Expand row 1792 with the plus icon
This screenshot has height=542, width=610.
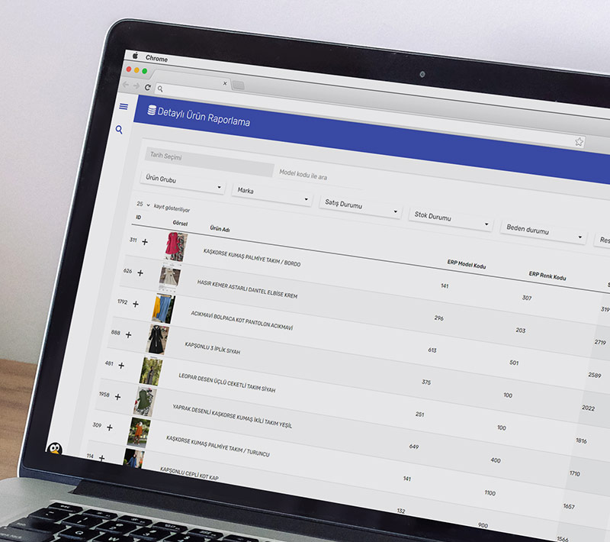pos(136,304)
